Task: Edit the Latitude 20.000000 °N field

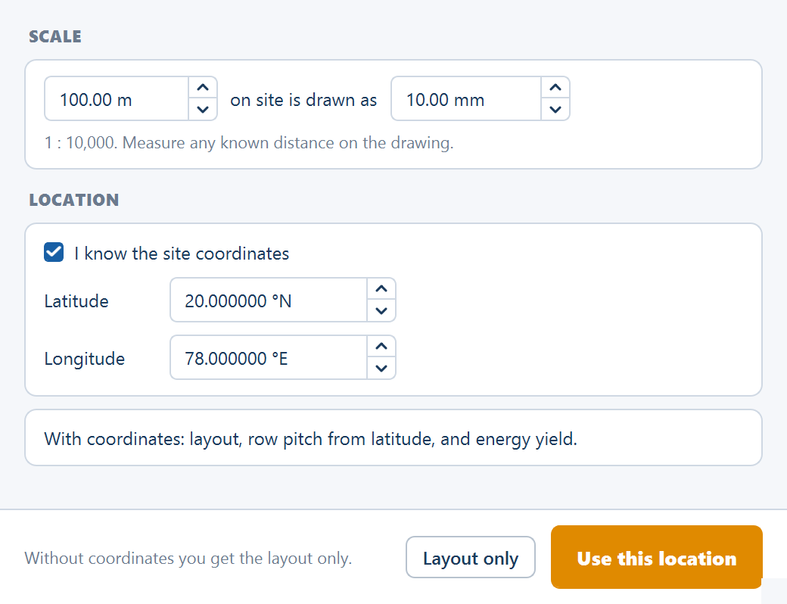Action: (269, 300)
